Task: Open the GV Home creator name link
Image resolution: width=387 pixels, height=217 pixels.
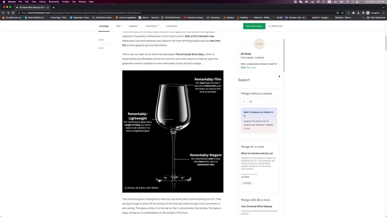Action: point(246,54)
